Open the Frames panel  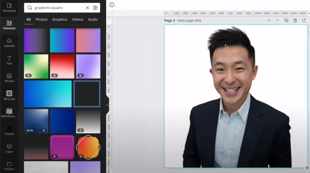coord(9,130)
